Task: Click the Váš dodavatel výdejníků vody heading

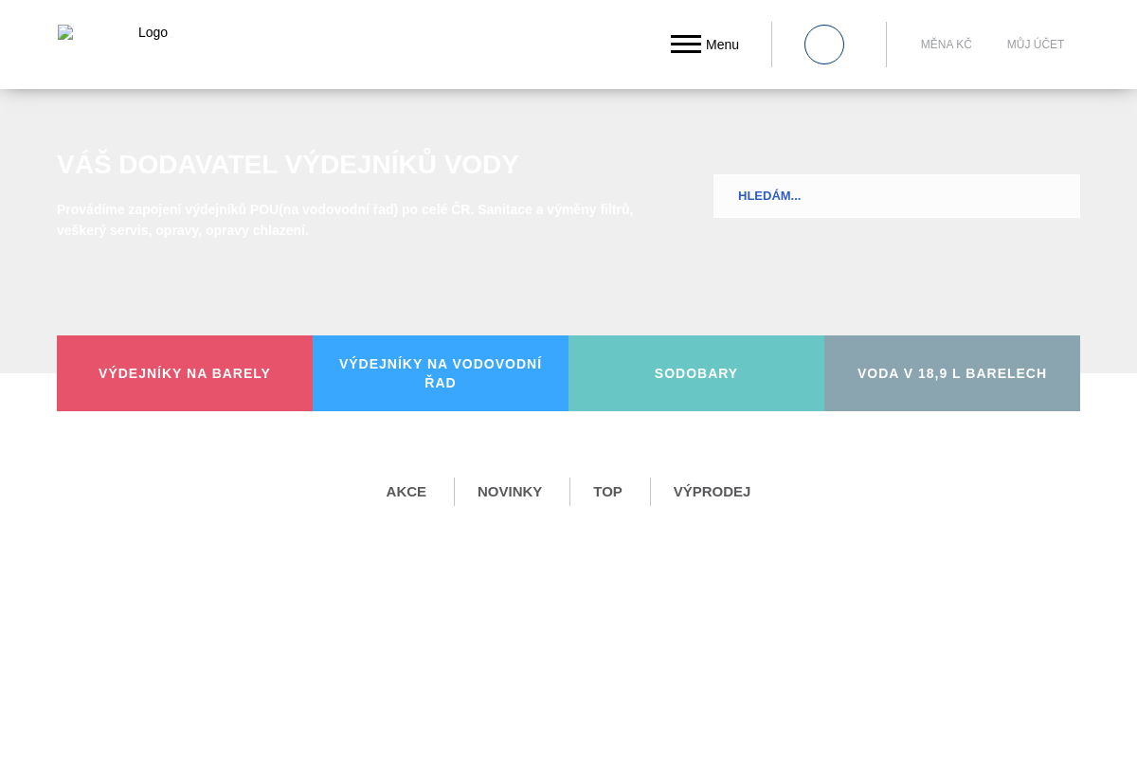Action: tap(288, 165)
